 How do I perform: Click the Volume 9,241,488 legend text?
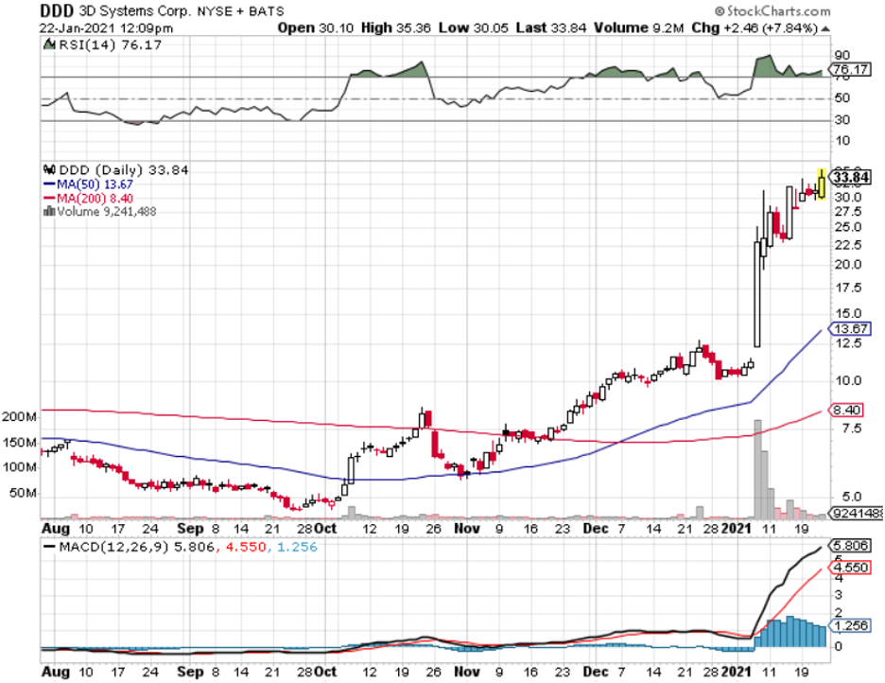click(x=107, y=211)
